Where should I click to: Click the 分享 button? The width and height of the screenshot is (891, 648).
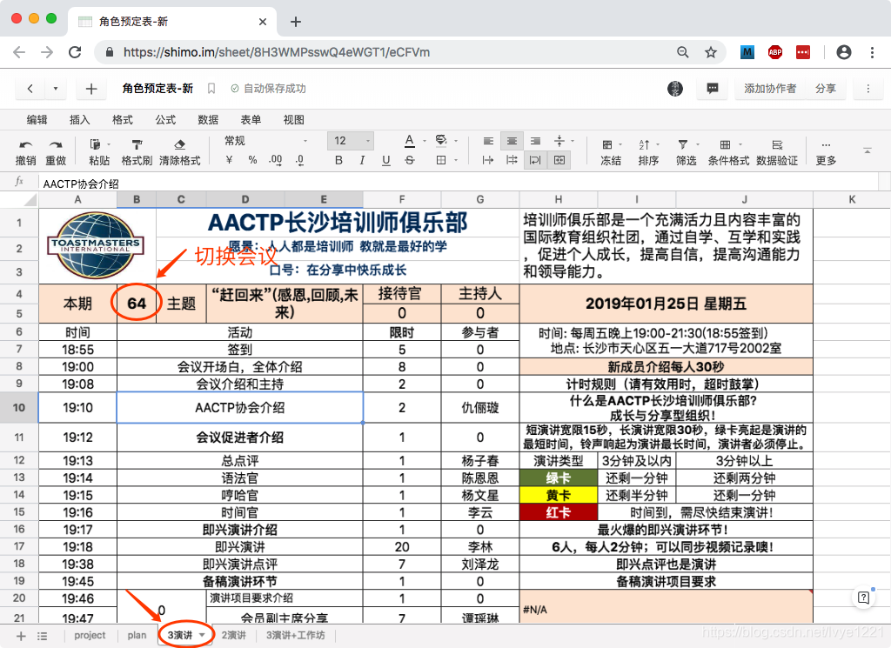click(x=826, y=89)
